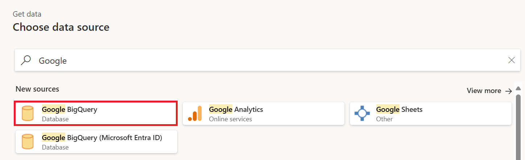Click the vertical scrollbar thumb
The image size is (525, 160).
click(518, 127)
